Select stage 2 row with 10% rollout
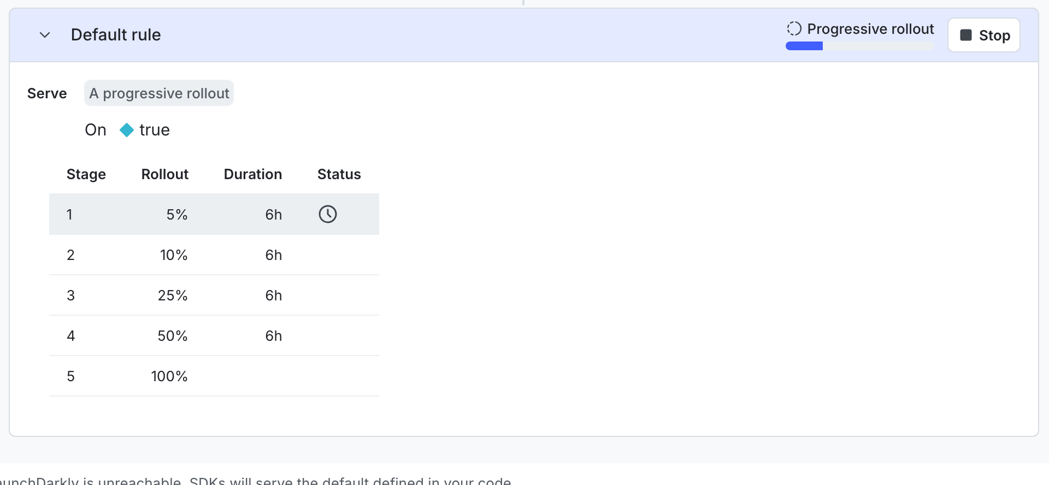 coord(214,255)
